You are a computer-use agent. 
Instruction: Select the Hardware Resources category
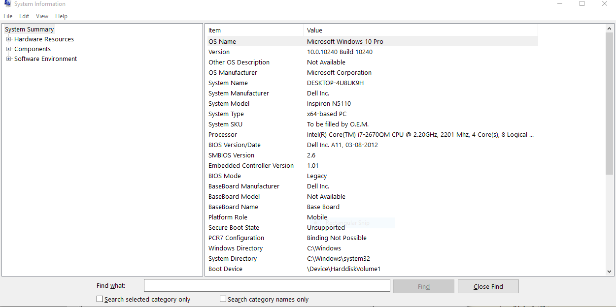44,39
